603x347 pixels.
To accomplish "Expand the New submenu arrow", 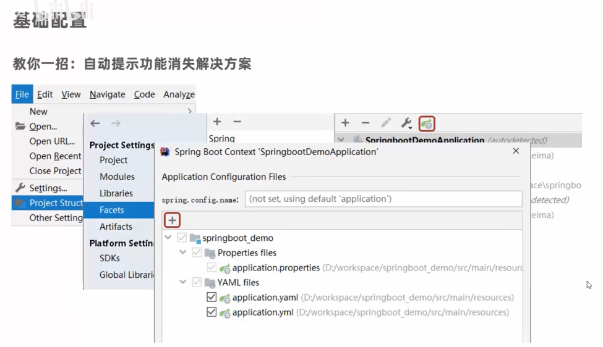I will point(190,111).
